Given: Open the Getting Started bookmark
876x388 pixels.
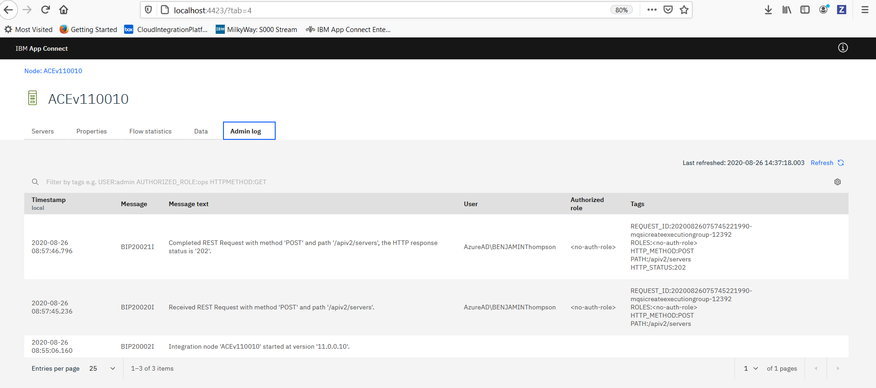Looking at the screenshot, I should [x=88, y=29].
